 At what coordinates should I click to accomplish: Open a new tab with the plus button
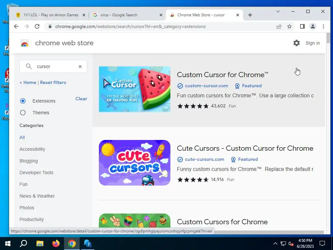[x=250, y=15]
